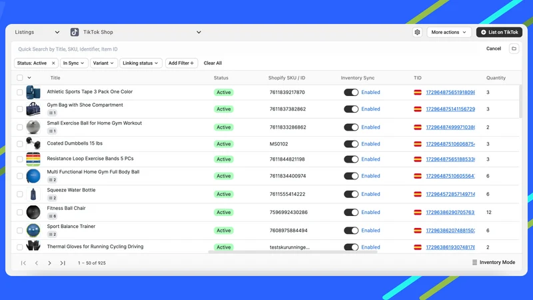
Task: Click the Title column header
Action: tap(55, 78)
